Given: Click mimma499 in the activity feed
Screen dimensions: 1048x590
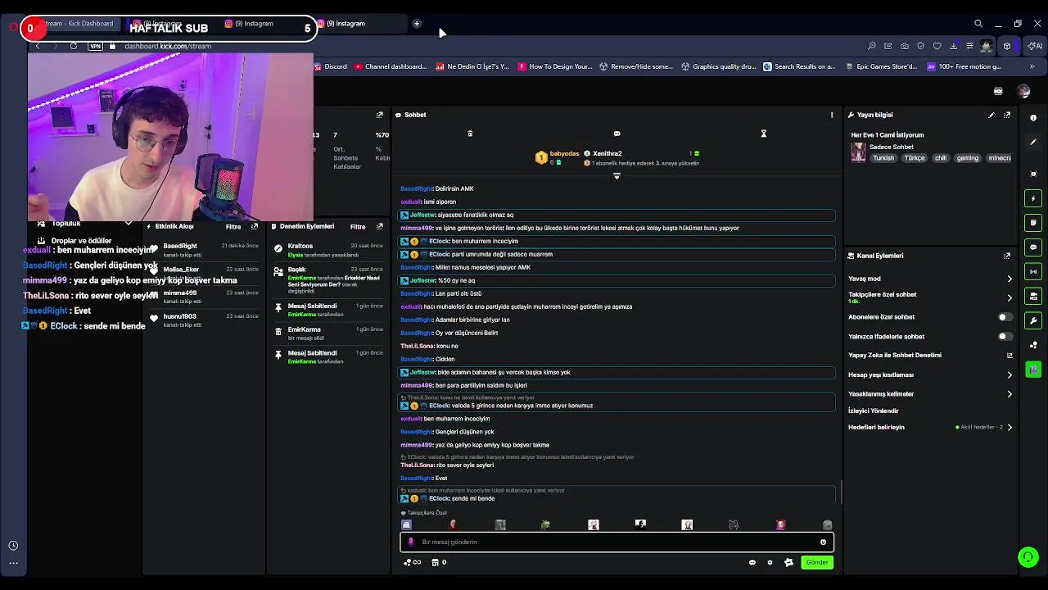Looking at the screenshot, I should [180, 293].
